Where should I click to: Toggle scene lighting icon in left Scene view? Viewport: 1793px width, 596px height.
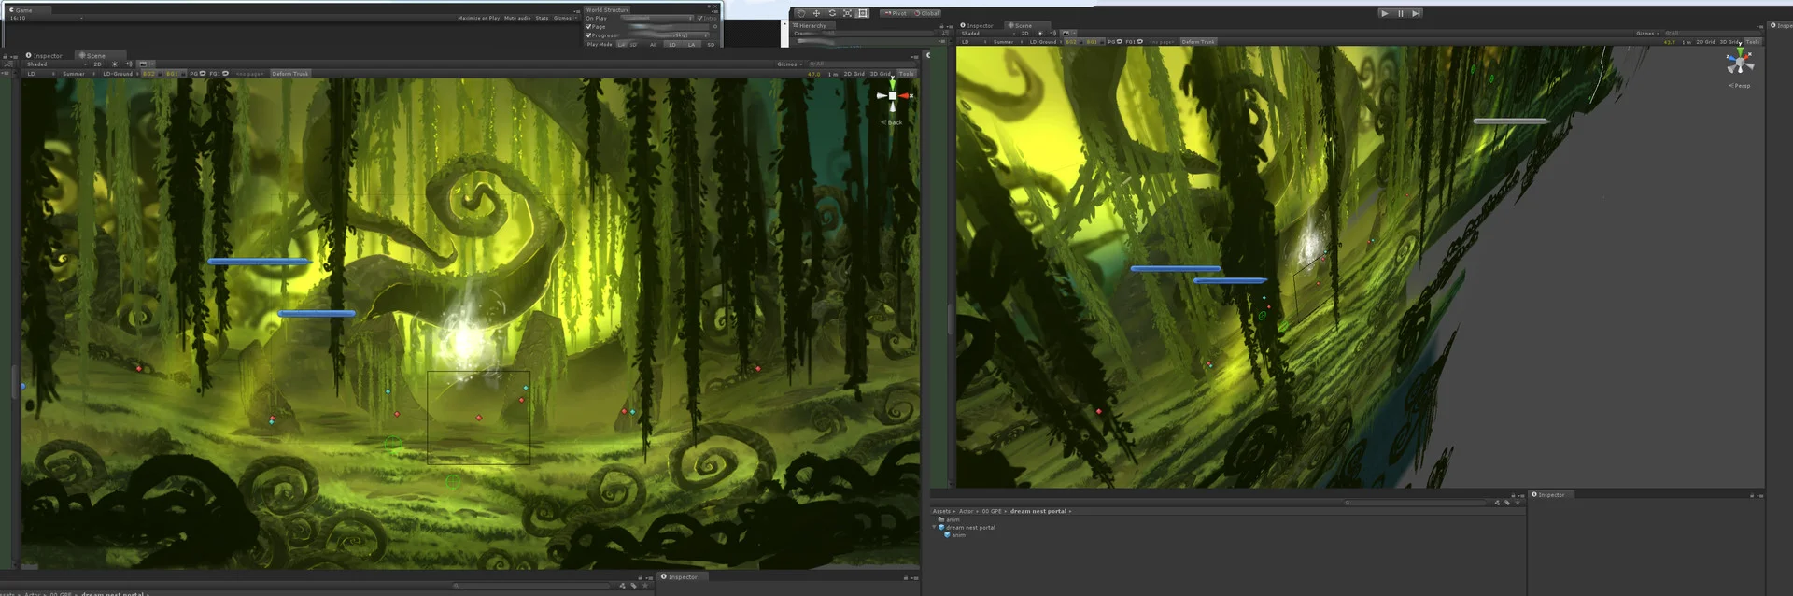coord(114,64)
